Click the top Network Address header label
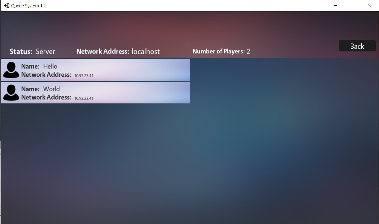Viewport: 379px width, 224px height. pyautogui.click(x=103, y=51)
